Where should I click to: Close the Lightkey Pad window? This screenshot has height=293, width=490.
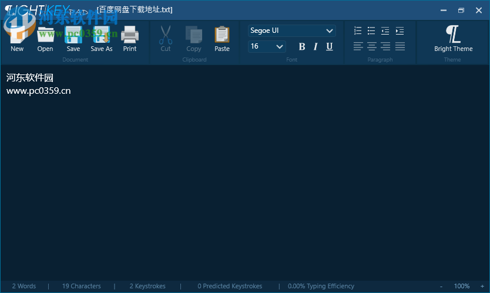pos(479,11)
